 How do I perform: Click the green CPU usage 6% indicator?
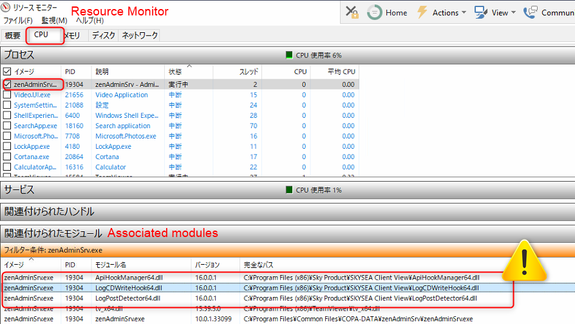pos(289,55)
